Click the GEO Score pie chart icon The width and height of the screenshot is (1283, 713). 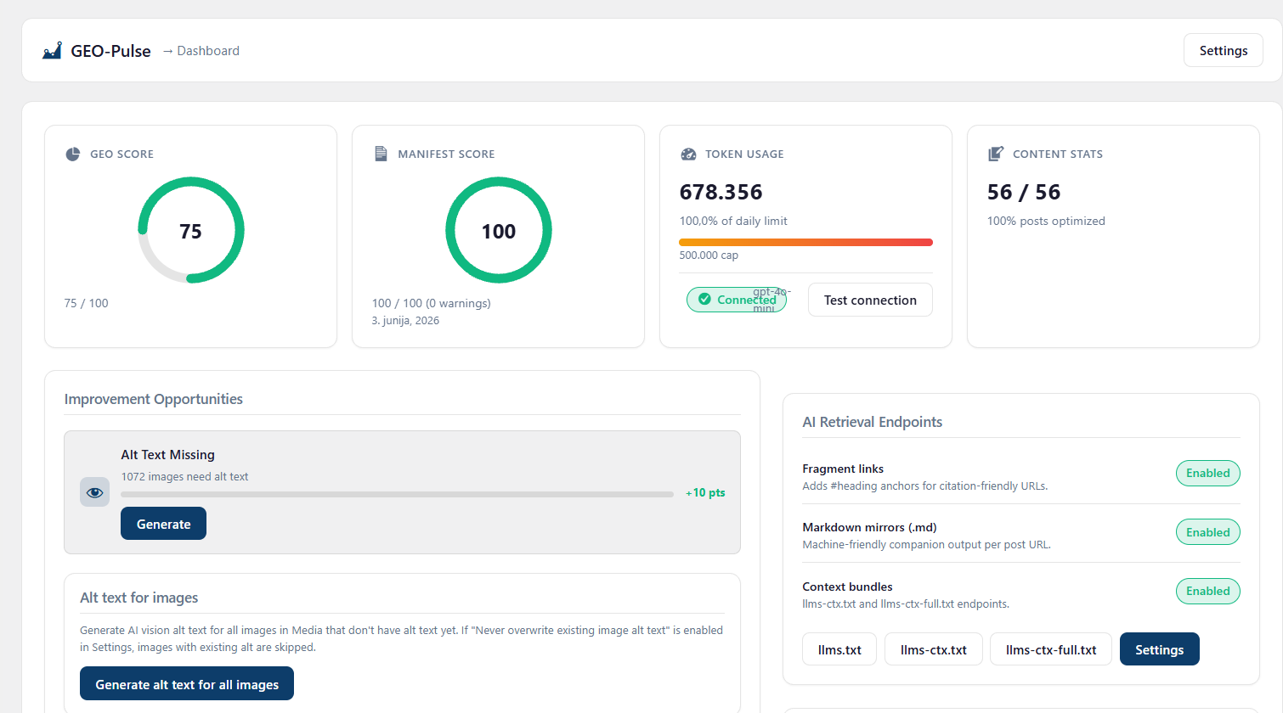(x=72, y=154)
